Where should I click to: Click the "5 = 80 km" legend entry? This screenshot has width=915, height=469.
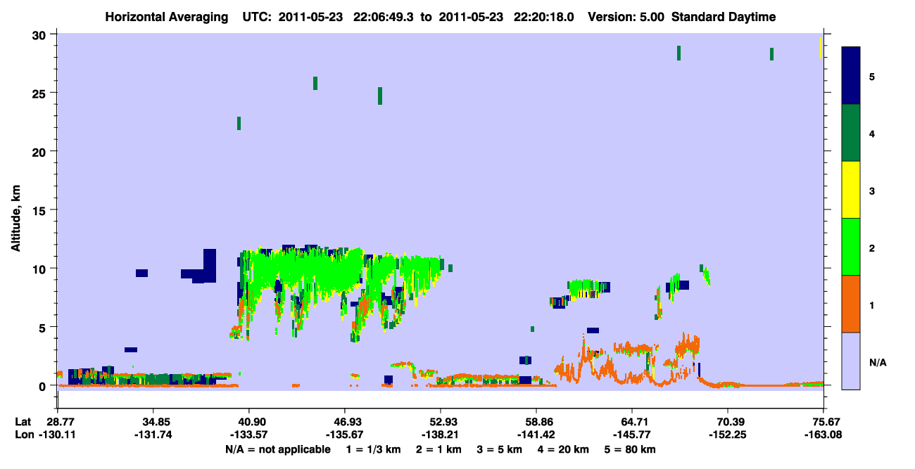(630, 449)
